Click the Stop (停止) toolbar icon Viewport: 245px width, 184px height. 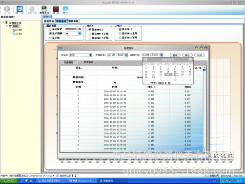pos(20,9)
